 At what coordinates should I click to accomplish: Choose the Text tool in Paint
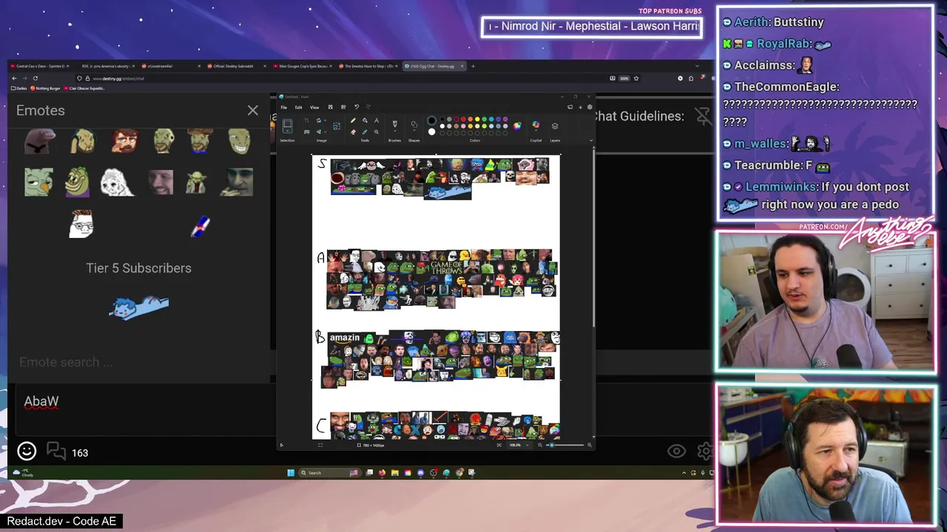pos(377,120)
